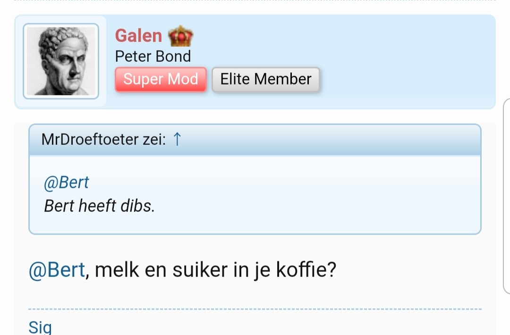Click the Peter Bond user title
Screen dimensions: 510x335
tap(153, 56)
